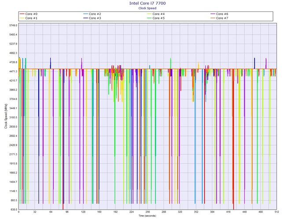Click the x-axis tick label "448"
This screenshot has height=221, width=295.
pyautogui.click(x=244, y=212)
